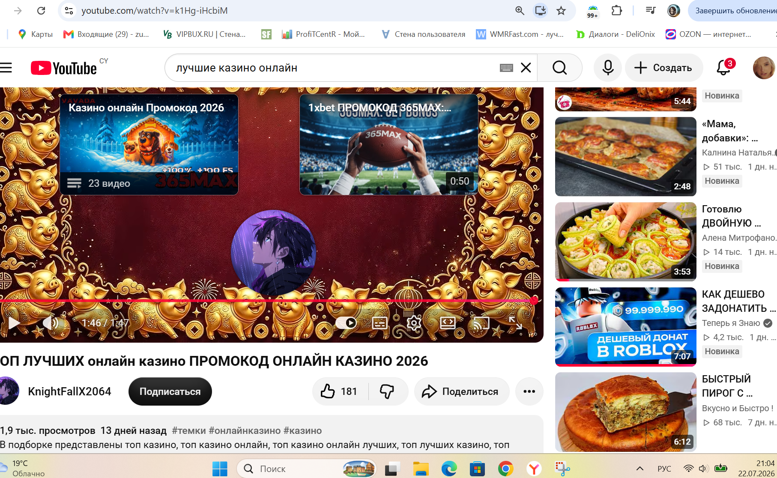Screen dimensions: 777x478
Task: Open Chrome extensions puzzle icon
Action: pos(617,10)
